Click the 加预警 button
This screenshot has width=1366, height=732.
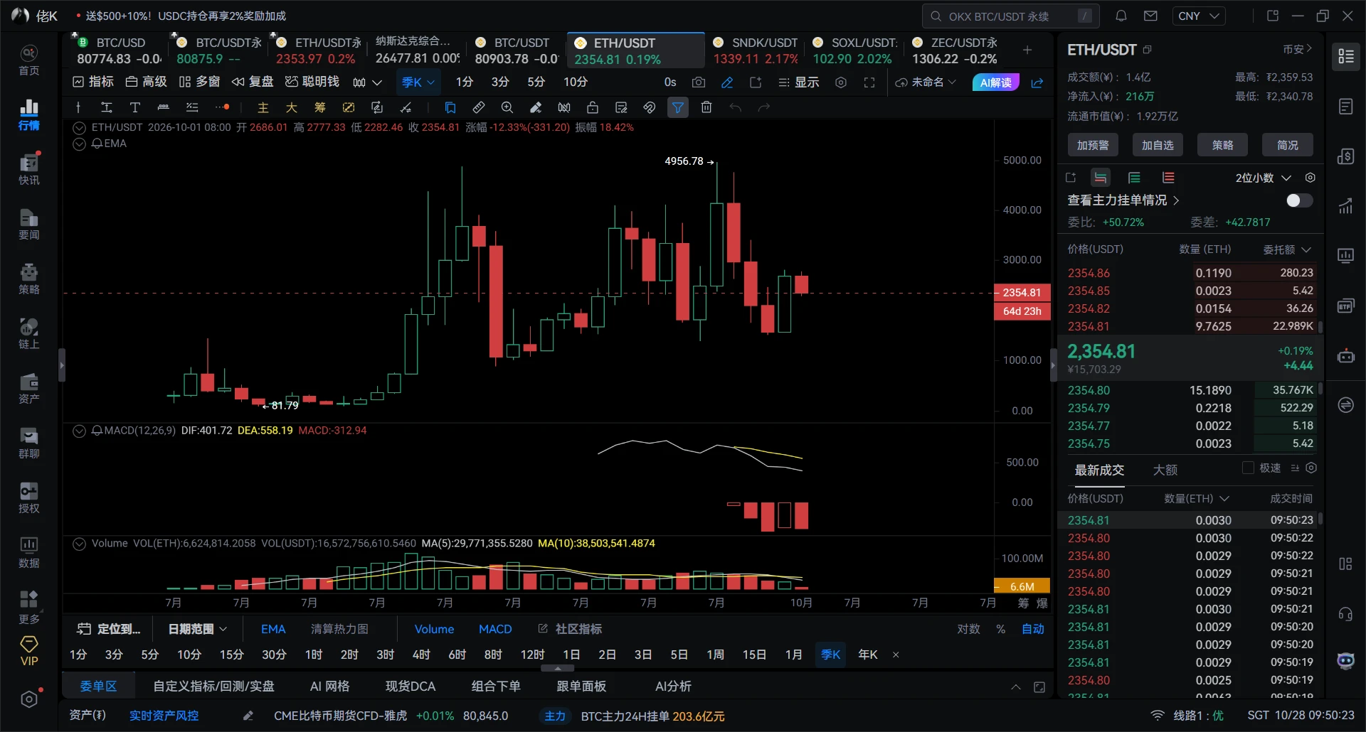[x=1092, y=145]
